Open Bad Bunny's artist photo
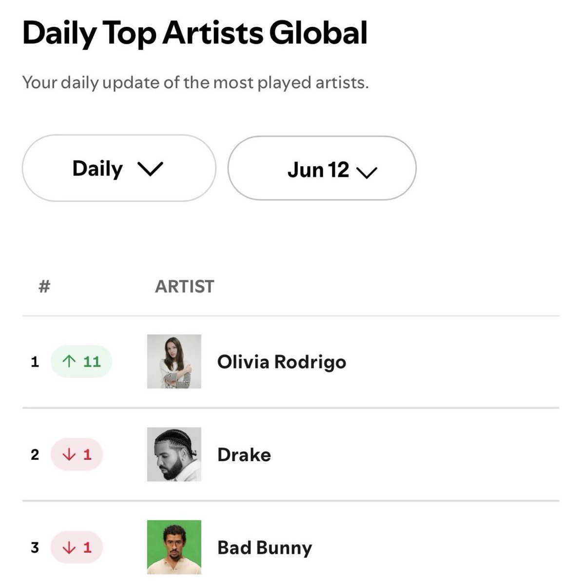The image size is (582, 585). 174,547
